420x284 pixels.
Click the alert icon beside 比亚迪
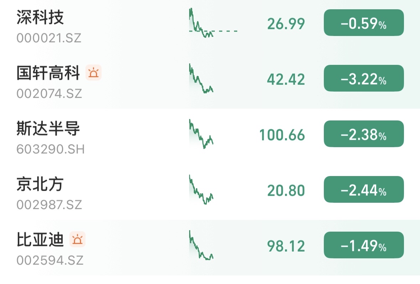(x=77, y=239)
